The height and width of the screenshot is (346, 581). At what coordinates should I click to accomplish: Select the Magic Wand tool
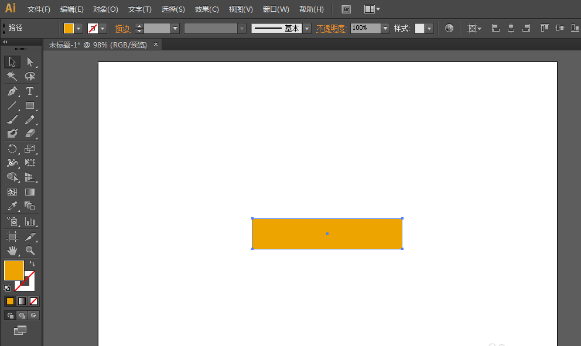[x=12, y=76]
